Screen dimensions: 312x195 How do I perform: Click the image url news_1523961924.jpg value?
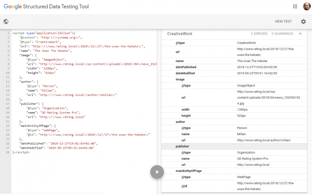click(x=268, y=97)
